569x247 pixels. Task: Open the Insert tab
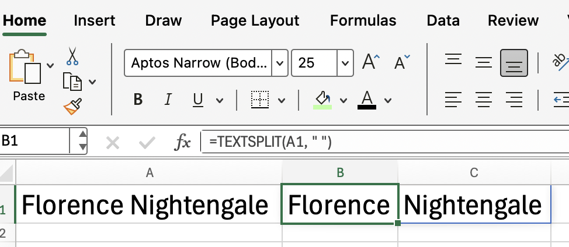tap(95, 20)
